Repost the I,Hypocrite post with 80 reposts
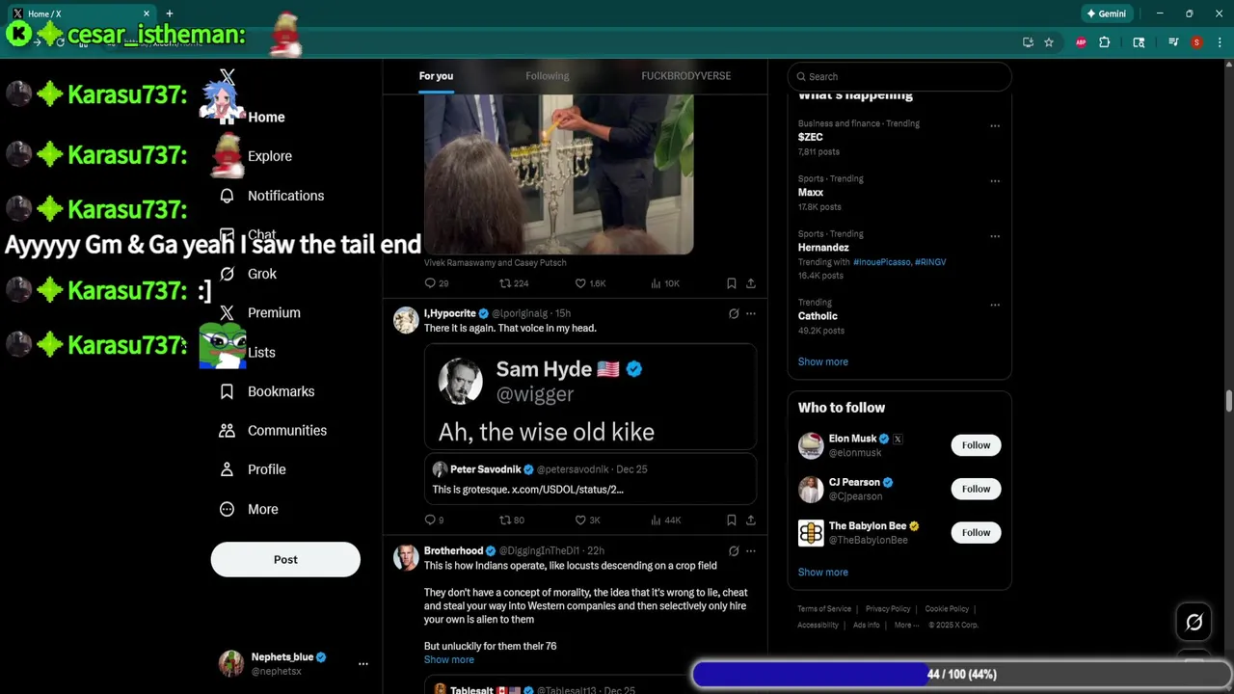 (x=512, y=520)
